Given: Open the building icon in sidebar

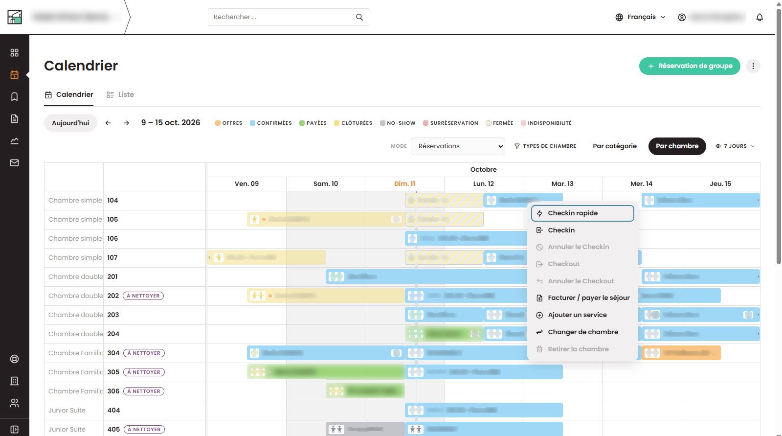Looking at the screenshot, I should point(15,381).
